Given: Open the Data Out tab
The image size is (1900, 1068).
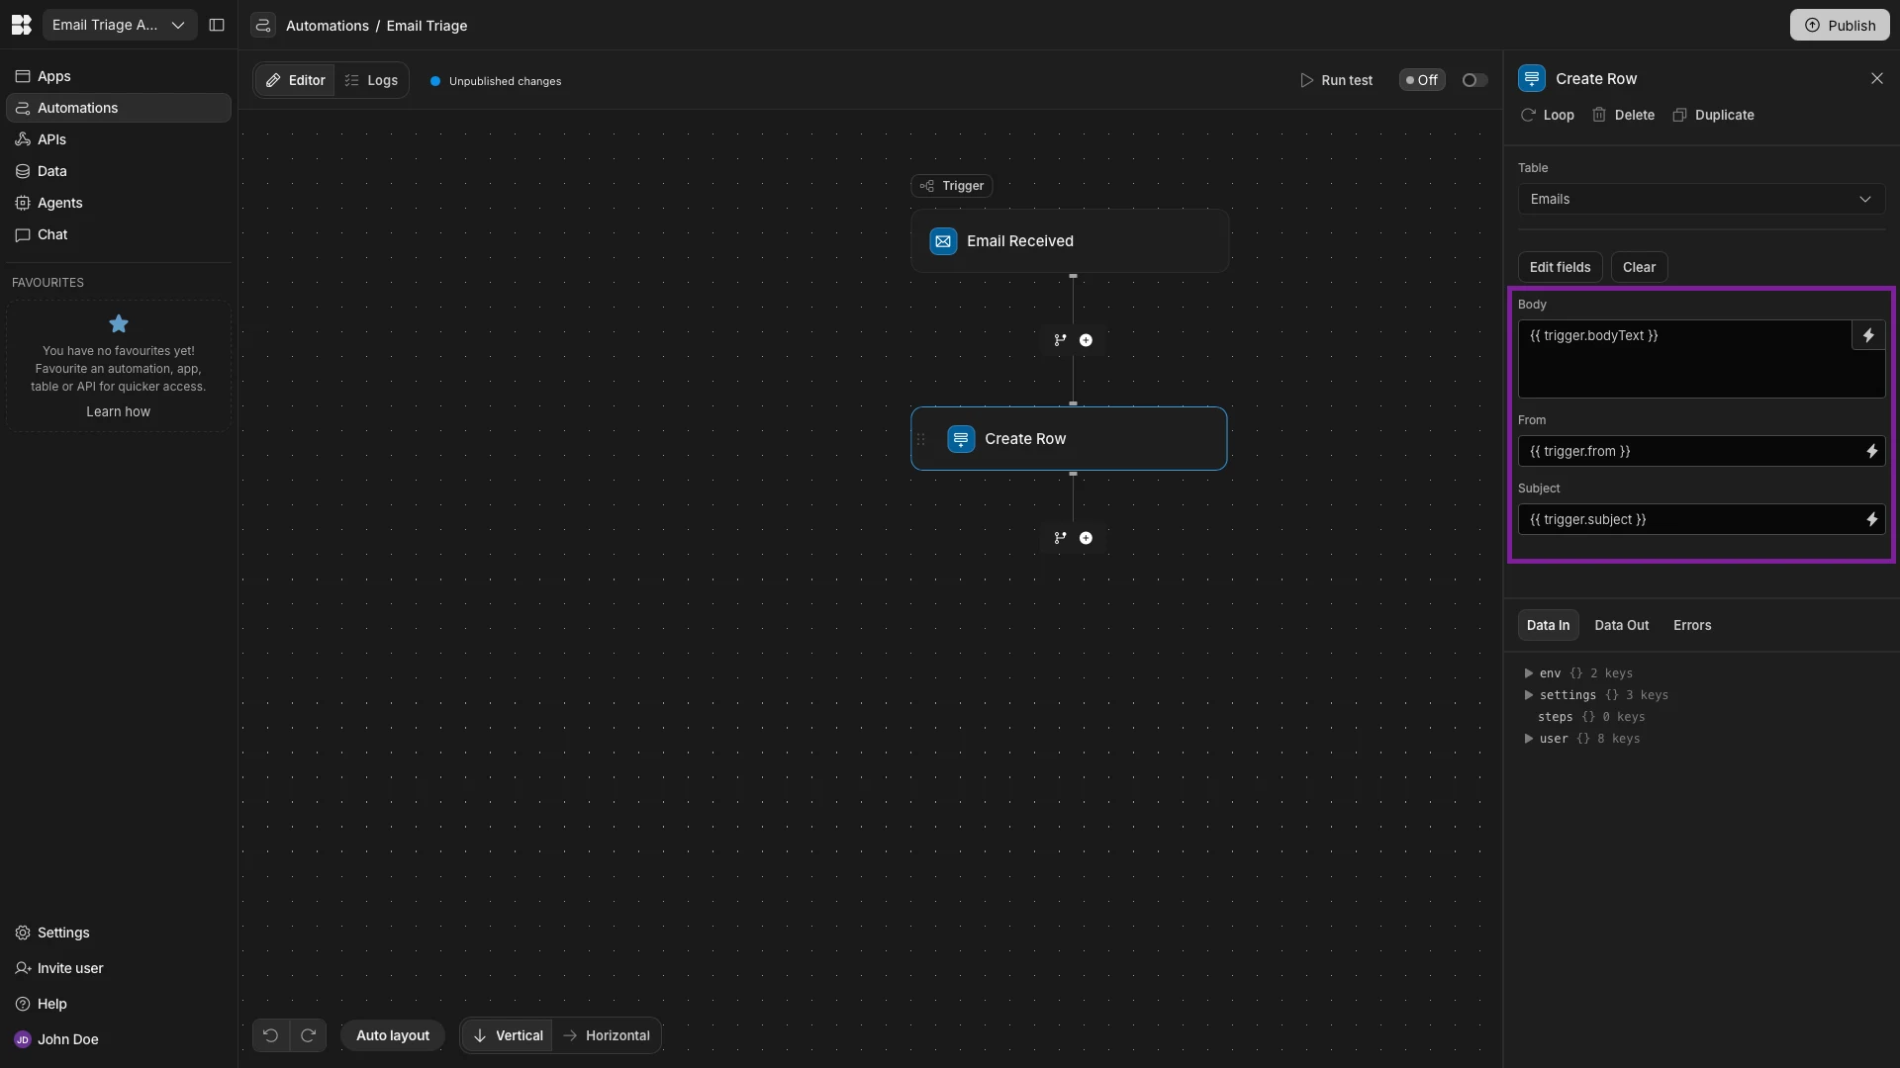Looking at the screenshot, I should tap(1621, 625).
